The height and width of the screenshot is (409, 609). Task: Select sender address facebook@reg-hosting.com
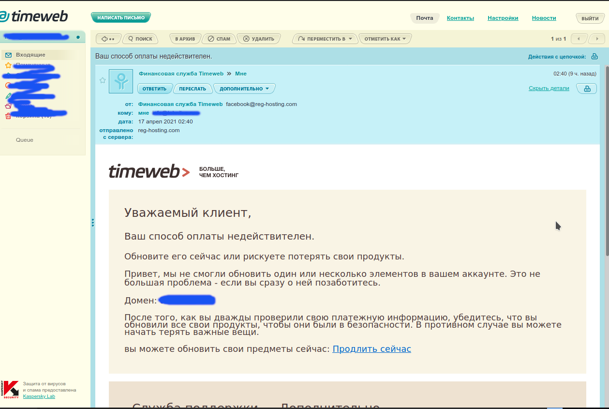click(x=261, y=104)
